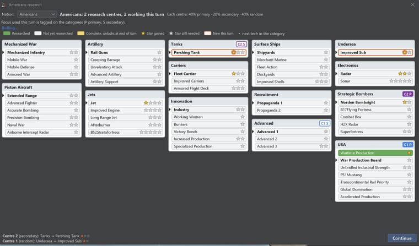Click the white Not yet researched legend swatch
This screenshot has height=246, width=419.
[38, 34]
